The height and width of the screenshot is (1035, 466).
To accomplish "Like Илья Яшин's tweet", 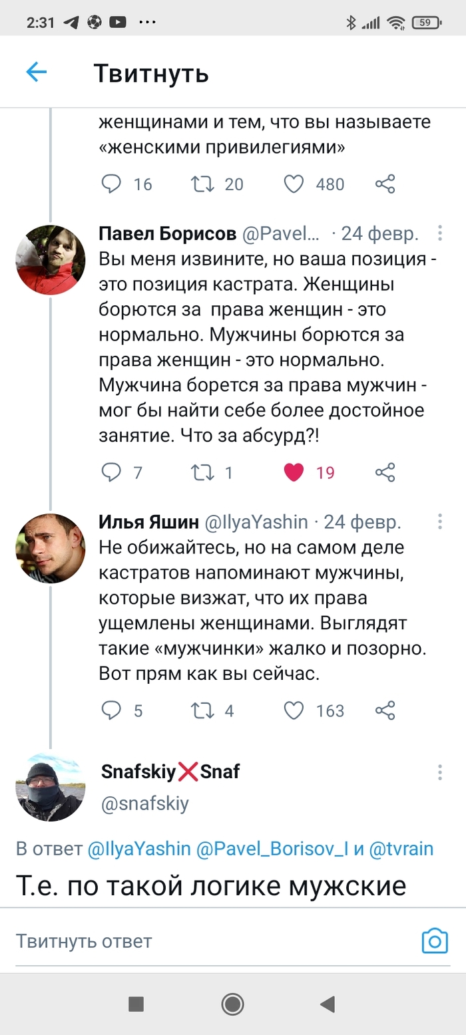I will [x=294, y=710].
